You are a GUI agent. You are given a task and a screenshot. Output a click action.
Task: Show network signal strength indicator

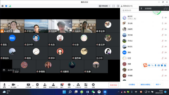[x=10, y=6]
